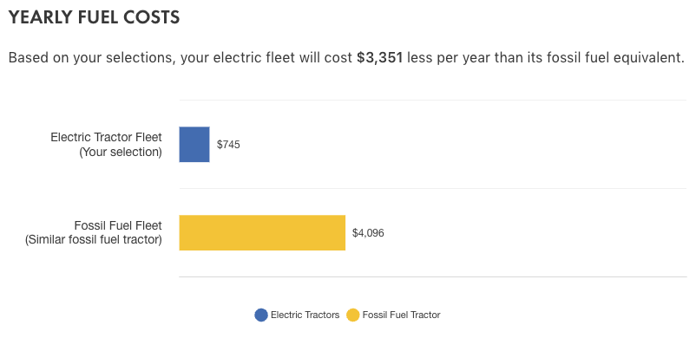Click the gridline between the two bars
696x338 pixels.
click(433, 189)
